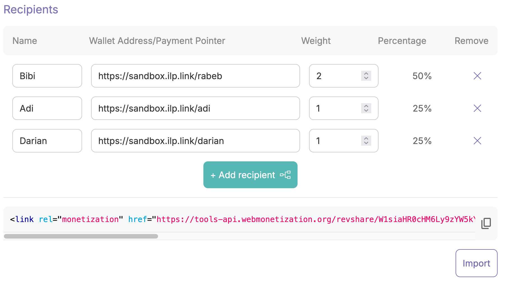The height and width of the screenshot is (283, 506).
Task: Select the copy-to-clipboard icon beside the code
Action: click(486, 223)
